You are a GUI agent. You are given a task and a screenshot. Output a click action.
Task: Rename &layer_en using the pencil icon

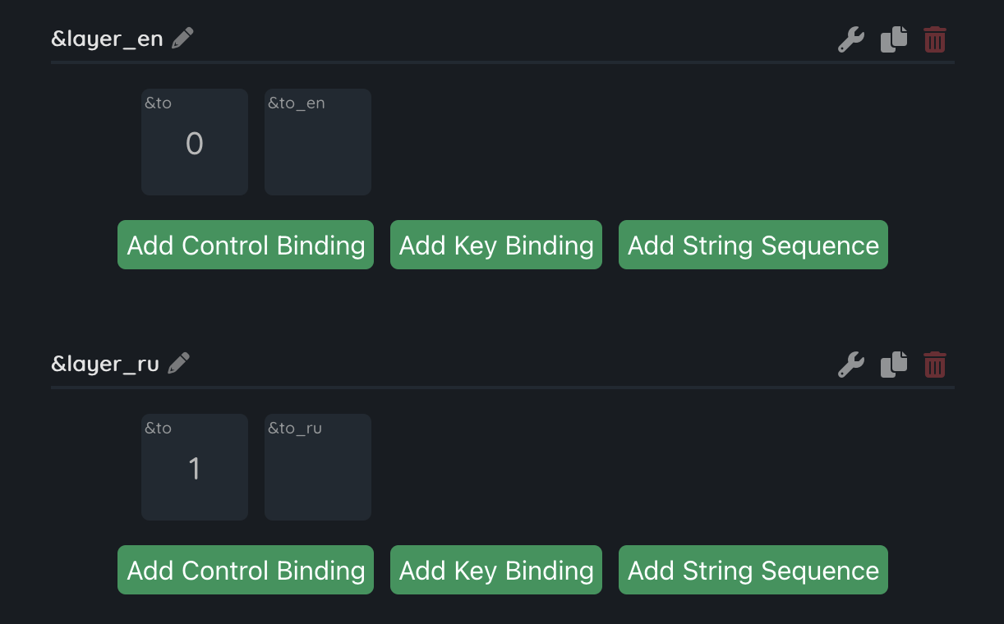183,38
